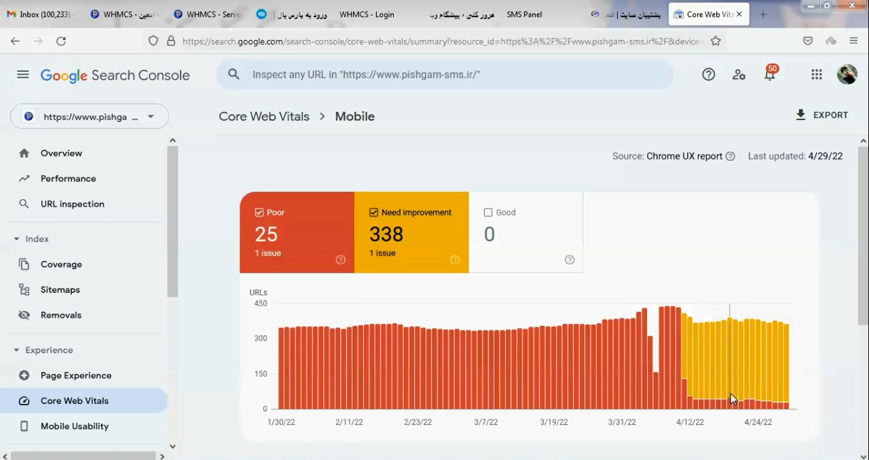Open the property selector dropdown
Viewport: 869px width, 460px height.
coord(90,116)
